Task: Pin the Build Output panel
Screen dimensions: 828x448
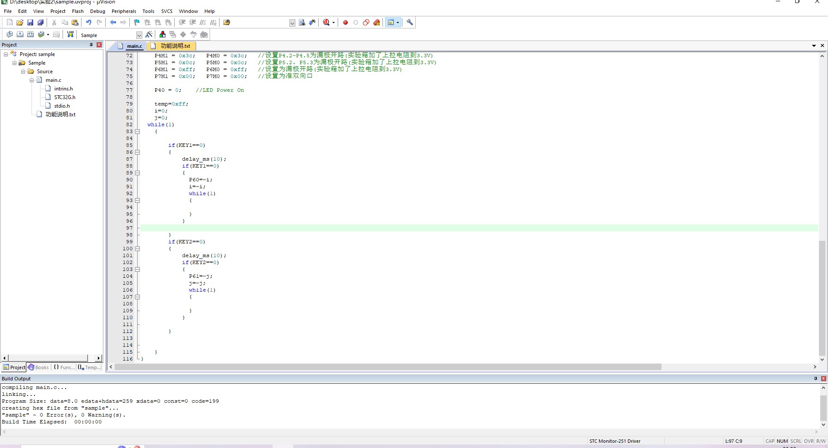Action: click(x=815, y=379)
